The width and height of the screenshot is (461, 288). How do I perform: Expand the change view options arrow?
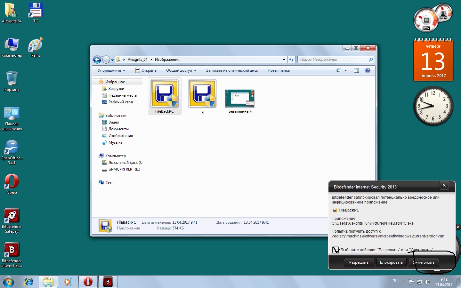pyautogui.click(x=345, y=70)
